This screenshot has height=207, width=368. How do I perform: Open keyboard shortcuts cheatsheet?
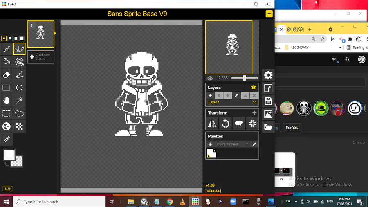point(7,189)
